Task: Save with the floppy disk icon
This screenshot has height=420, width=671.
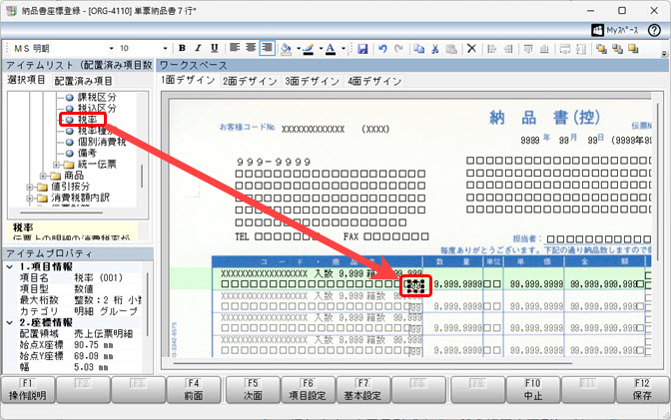Action: point(362,49)
